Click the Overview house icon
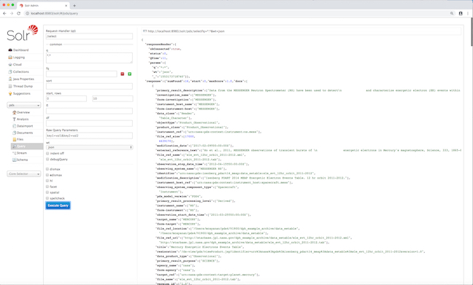473x285 pixels. [14, 112]
